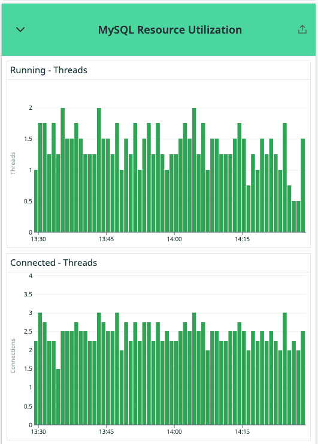
Task: Click 13:45 tick on Running Threads chart
Action: point(106,239)
